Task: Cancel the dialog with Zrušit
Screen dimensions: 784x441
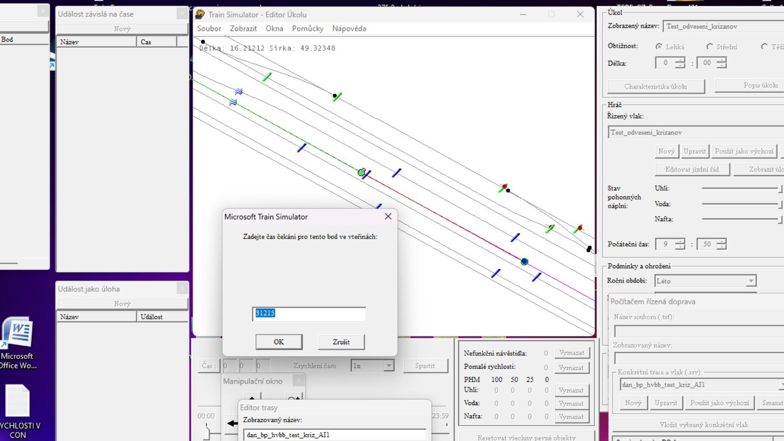Action: point(341,342)
